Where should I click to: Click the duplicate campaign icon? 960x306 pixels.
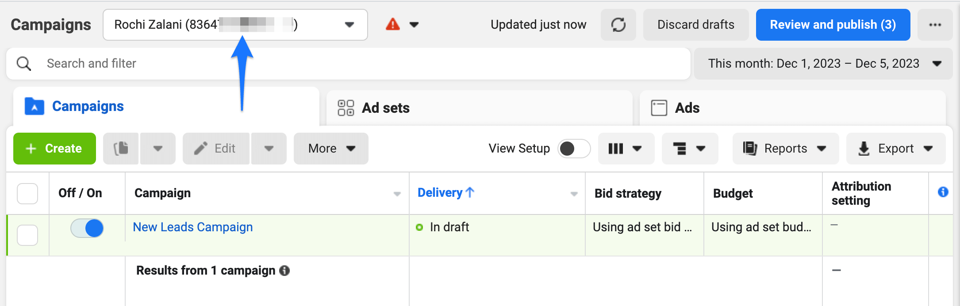(121, 149)
